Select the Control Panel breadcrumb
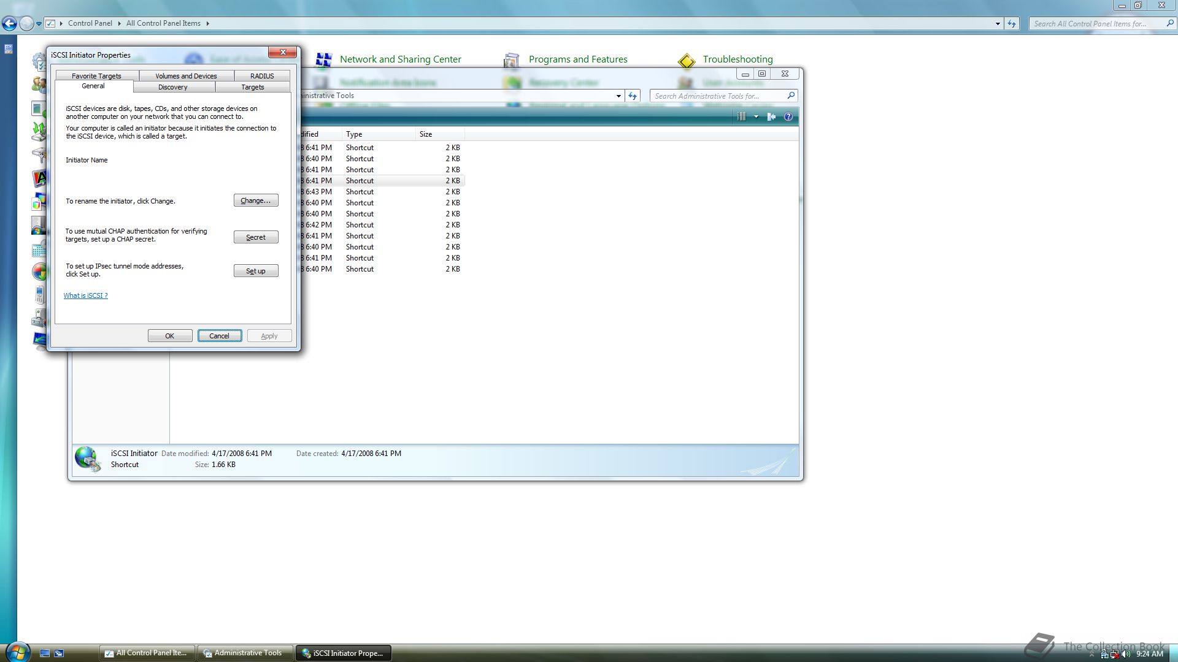The height and width of the screenshot is (662, 1178). pyautogui.click(x=90, y=23)
